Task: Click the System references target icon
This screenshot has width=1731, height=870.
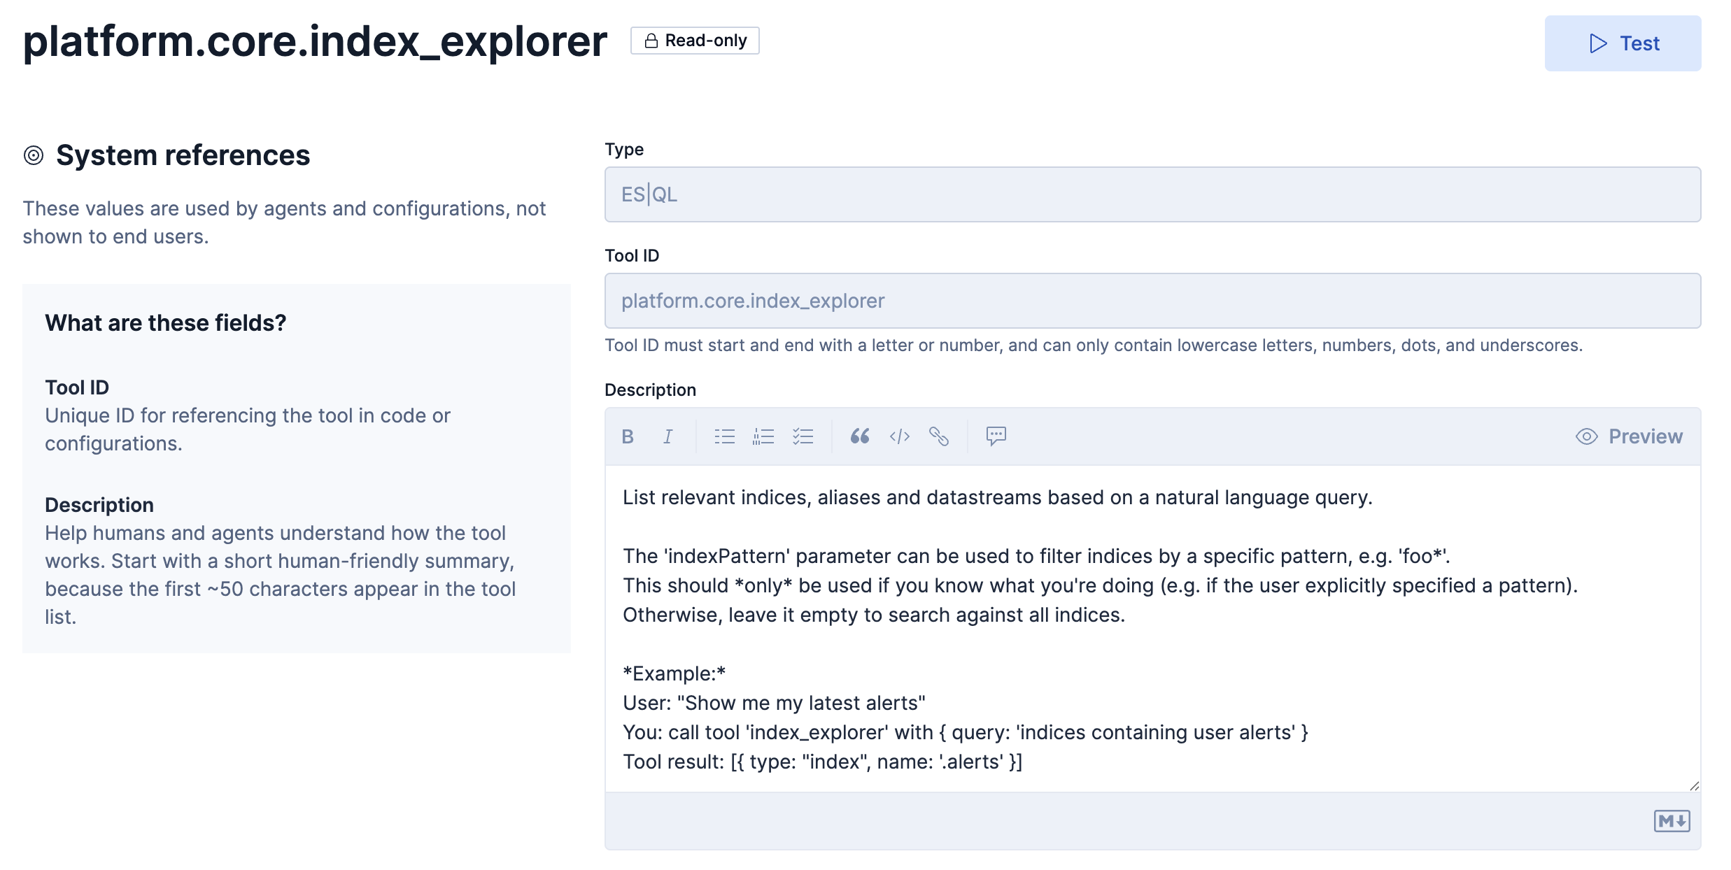Action: tap(34, 155)
